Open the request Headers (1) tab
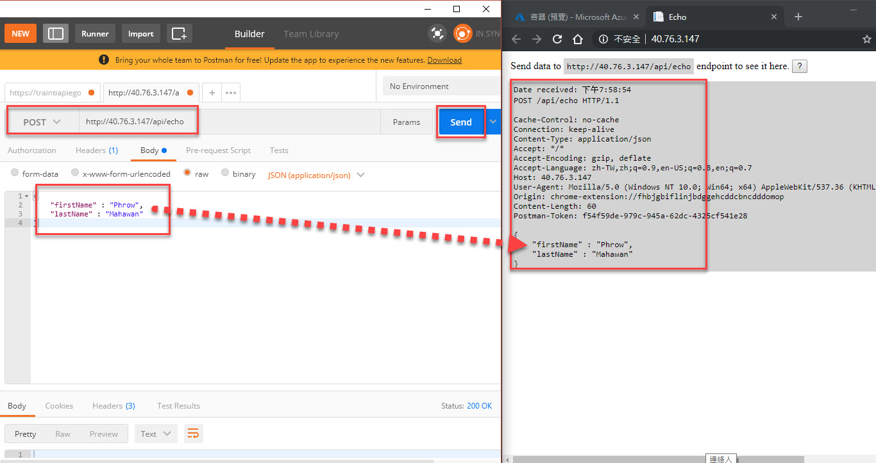 97,150
